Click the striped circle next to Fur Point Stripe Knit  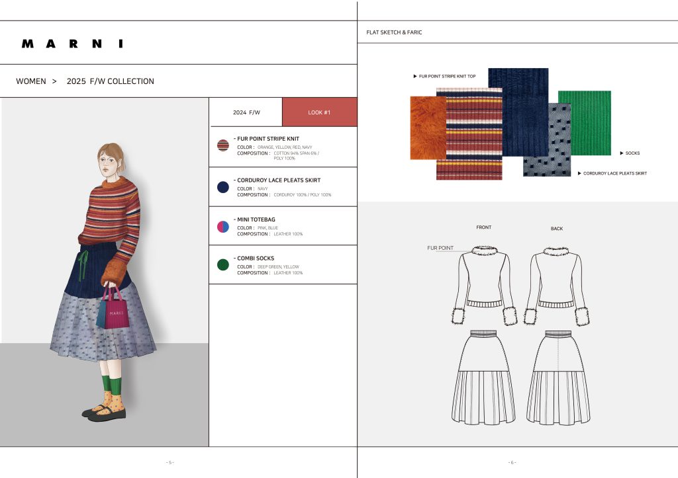click(223, 146)
